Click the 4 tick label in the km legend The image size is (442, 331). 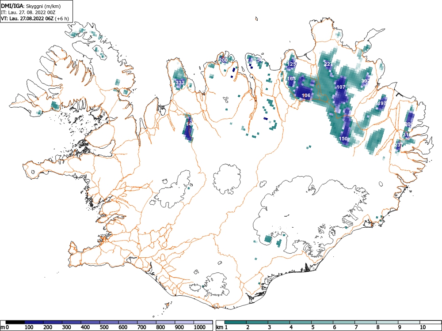pyautogui.click(x=291, y=327)
